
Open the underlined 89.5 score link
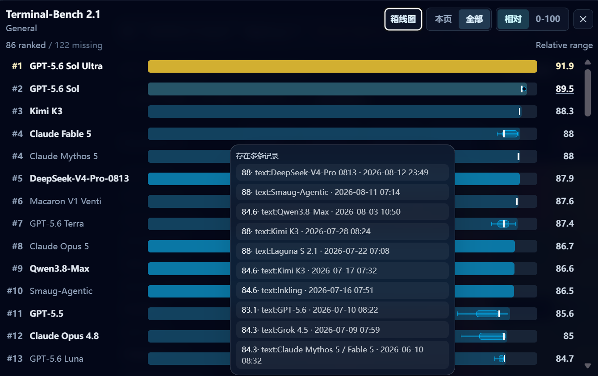coord(565,89)
